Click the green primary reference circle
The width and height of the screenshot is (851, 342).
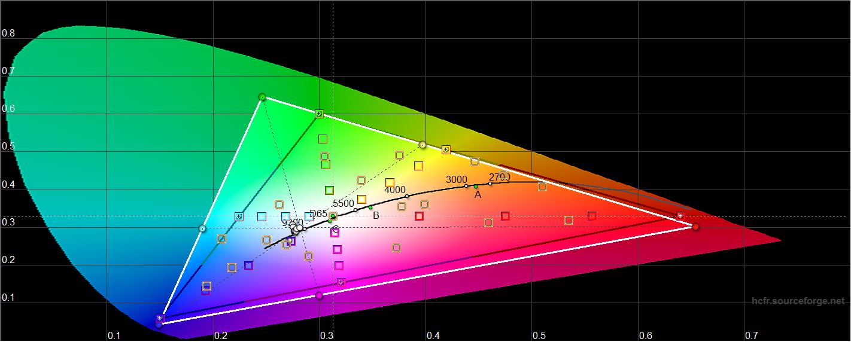coord(262,97)
